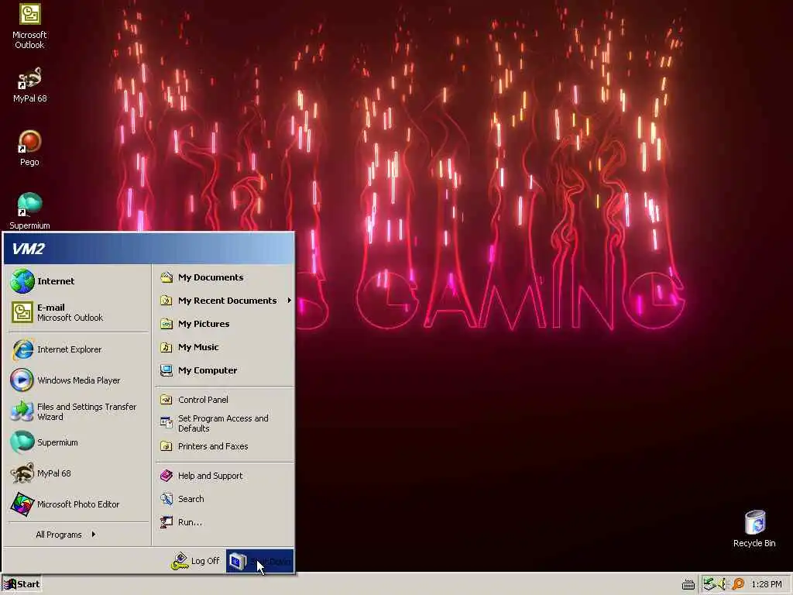The width and height of the screenshot is (793, 595).
Task: Expand My Recent Documents submenu
Action: tap(224, 301)
